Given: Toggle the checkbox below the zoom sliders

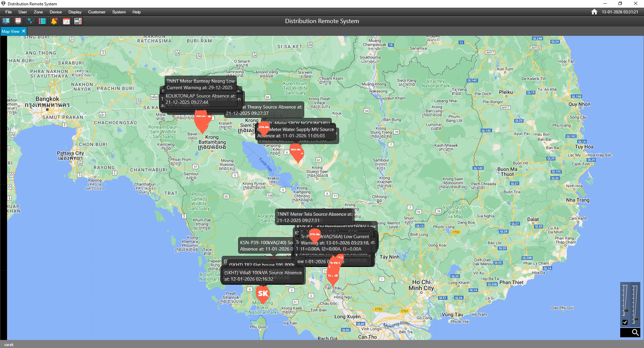Looking at the screenshot, I should click(x=625, y=323).
